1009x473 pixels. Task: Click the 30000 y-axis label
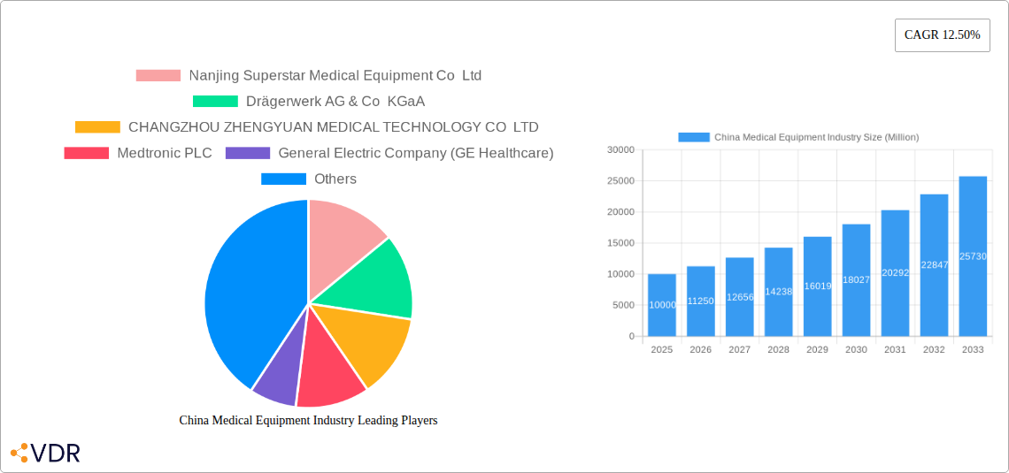point(620,149)
